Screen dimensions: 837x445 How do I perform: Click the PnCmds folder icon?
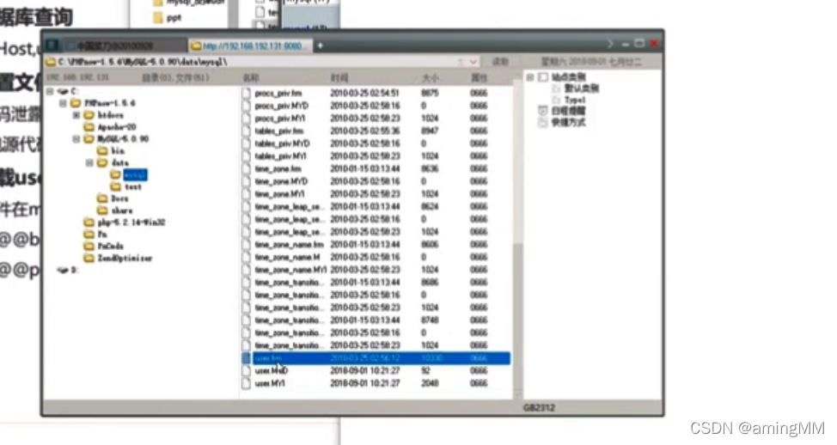pos(89,246)
